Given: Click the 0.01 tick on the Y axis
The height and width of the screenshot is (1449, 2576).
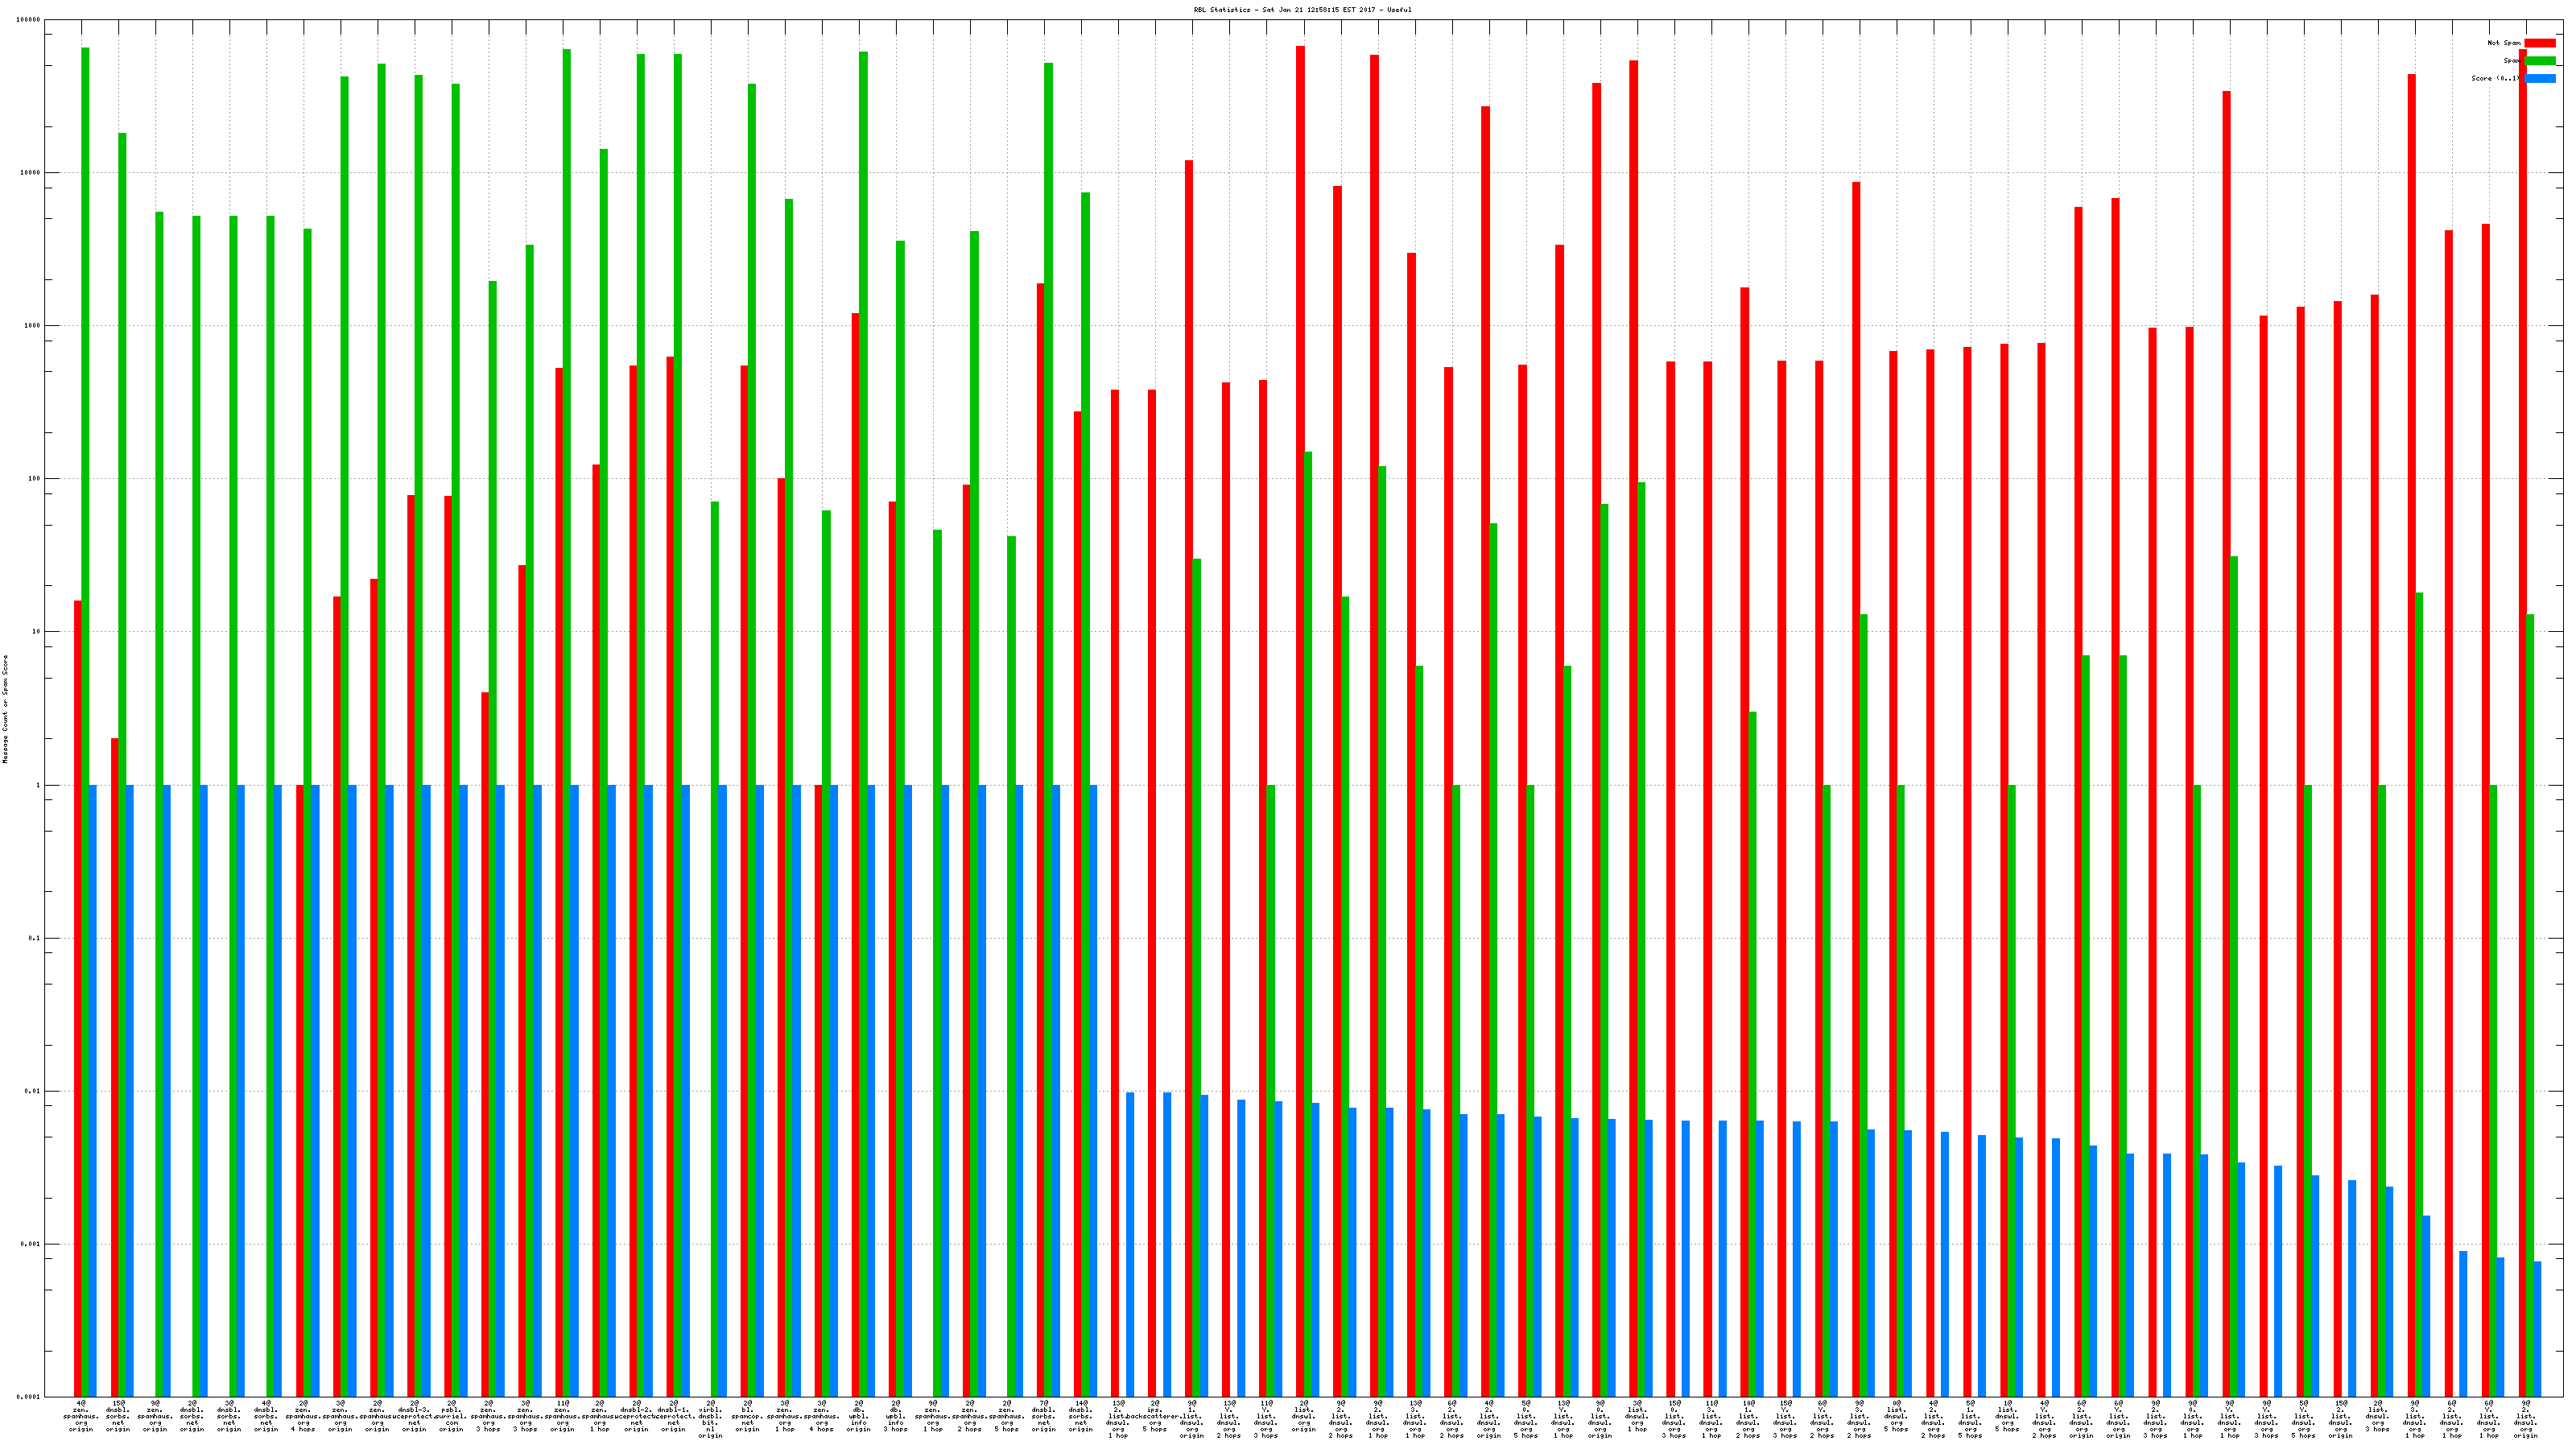Looking at the screenshot, I should click(32, 1091).
